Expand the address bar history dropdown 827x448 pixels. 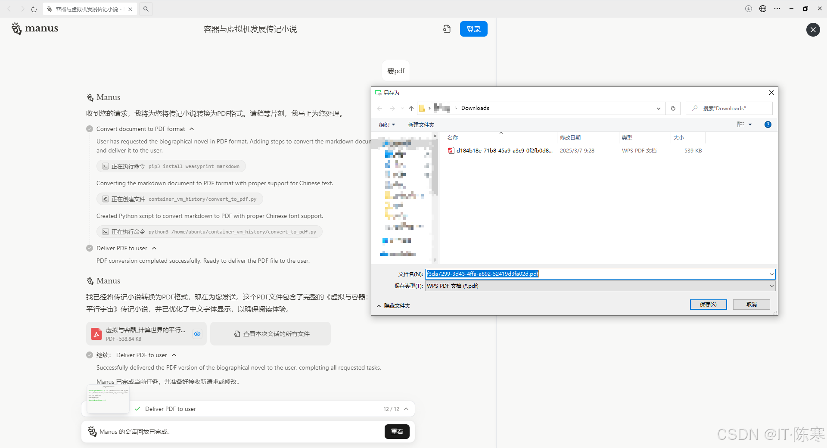(659, 109)
